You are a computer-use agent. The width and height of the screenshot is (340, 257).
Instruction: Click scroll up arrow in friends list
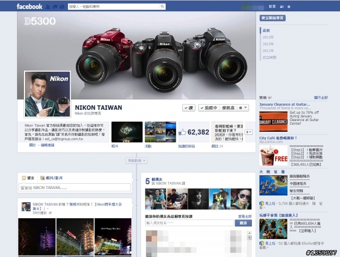(249, 233)
